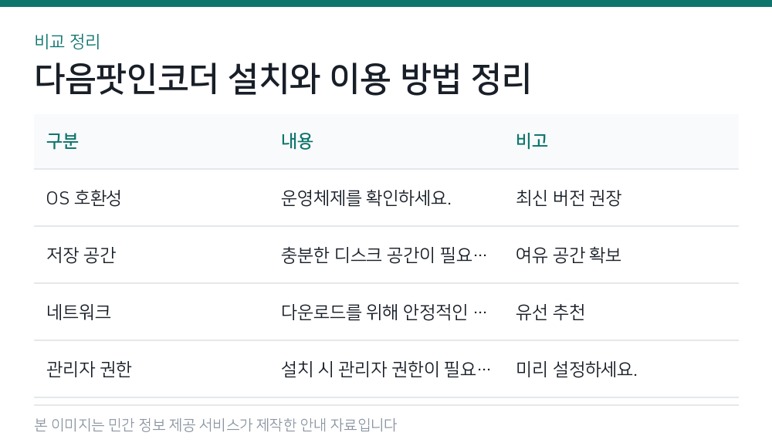
Task: Click the '유선 추천' cell
Action: point(550,312)
